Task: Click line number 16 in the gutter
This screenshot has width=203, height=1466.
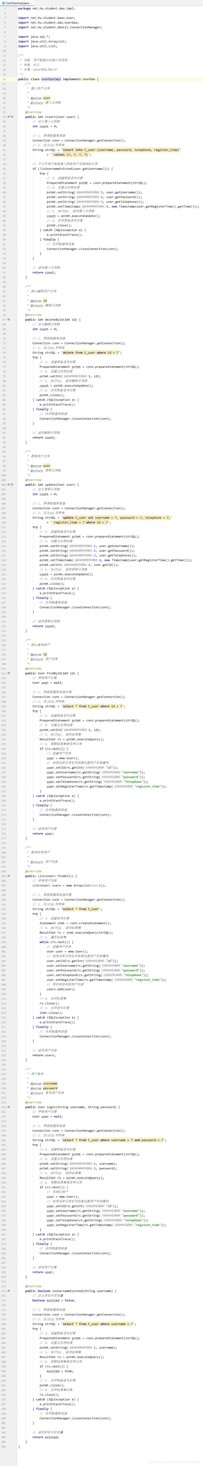Action: (4, 79)
